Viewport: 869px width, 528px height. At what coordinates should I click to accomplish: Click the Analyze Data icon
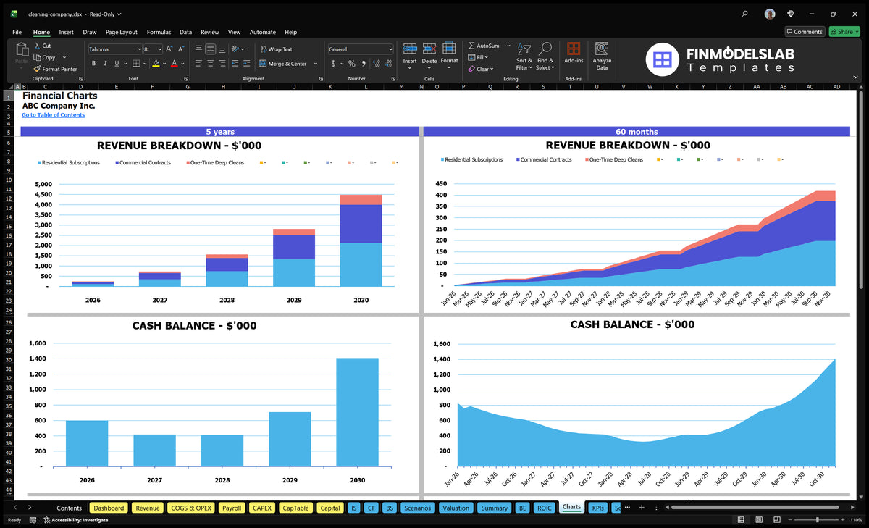[x=602, y=49]
